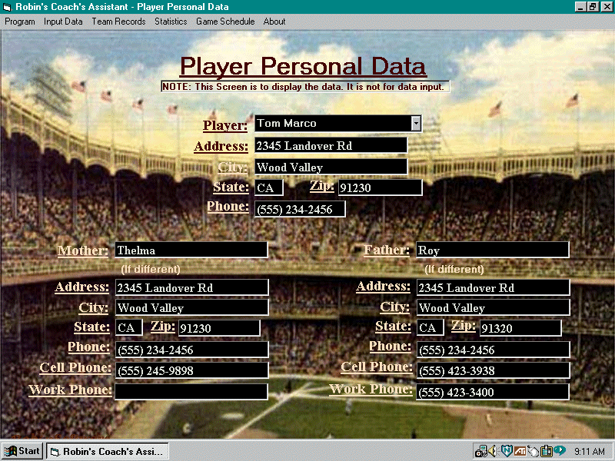Click the player Address field
This screenshot has height=461, width=615.
[x=331, y=145]
